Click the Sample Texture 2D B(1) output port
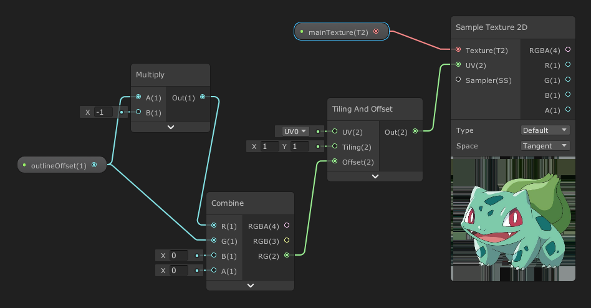The width and height of the screenshot is (591, 308). pyautogui.click(x=568, y=95)
